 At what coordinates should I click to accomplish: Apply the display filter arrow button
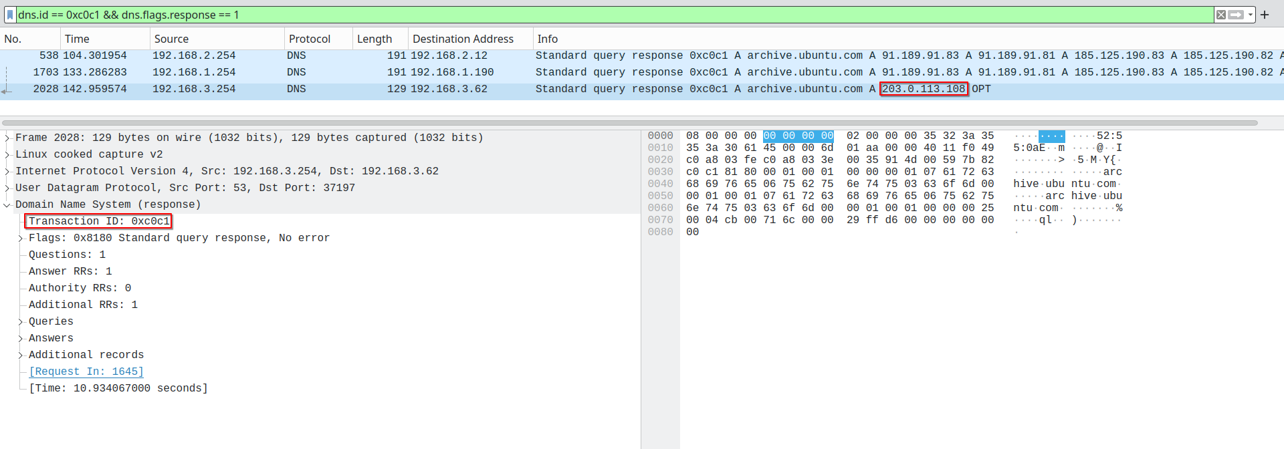tap(1236, 15)
